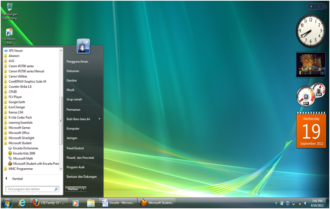Click the blue help shield tray icon
The width and height of the screenshot is (330, 209).
(x=288, y=203)
